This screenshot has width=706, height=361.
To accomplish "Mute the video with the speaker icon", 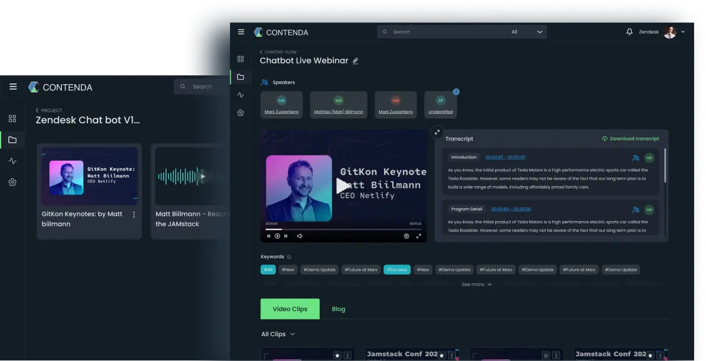I will [x=300, y=236].
